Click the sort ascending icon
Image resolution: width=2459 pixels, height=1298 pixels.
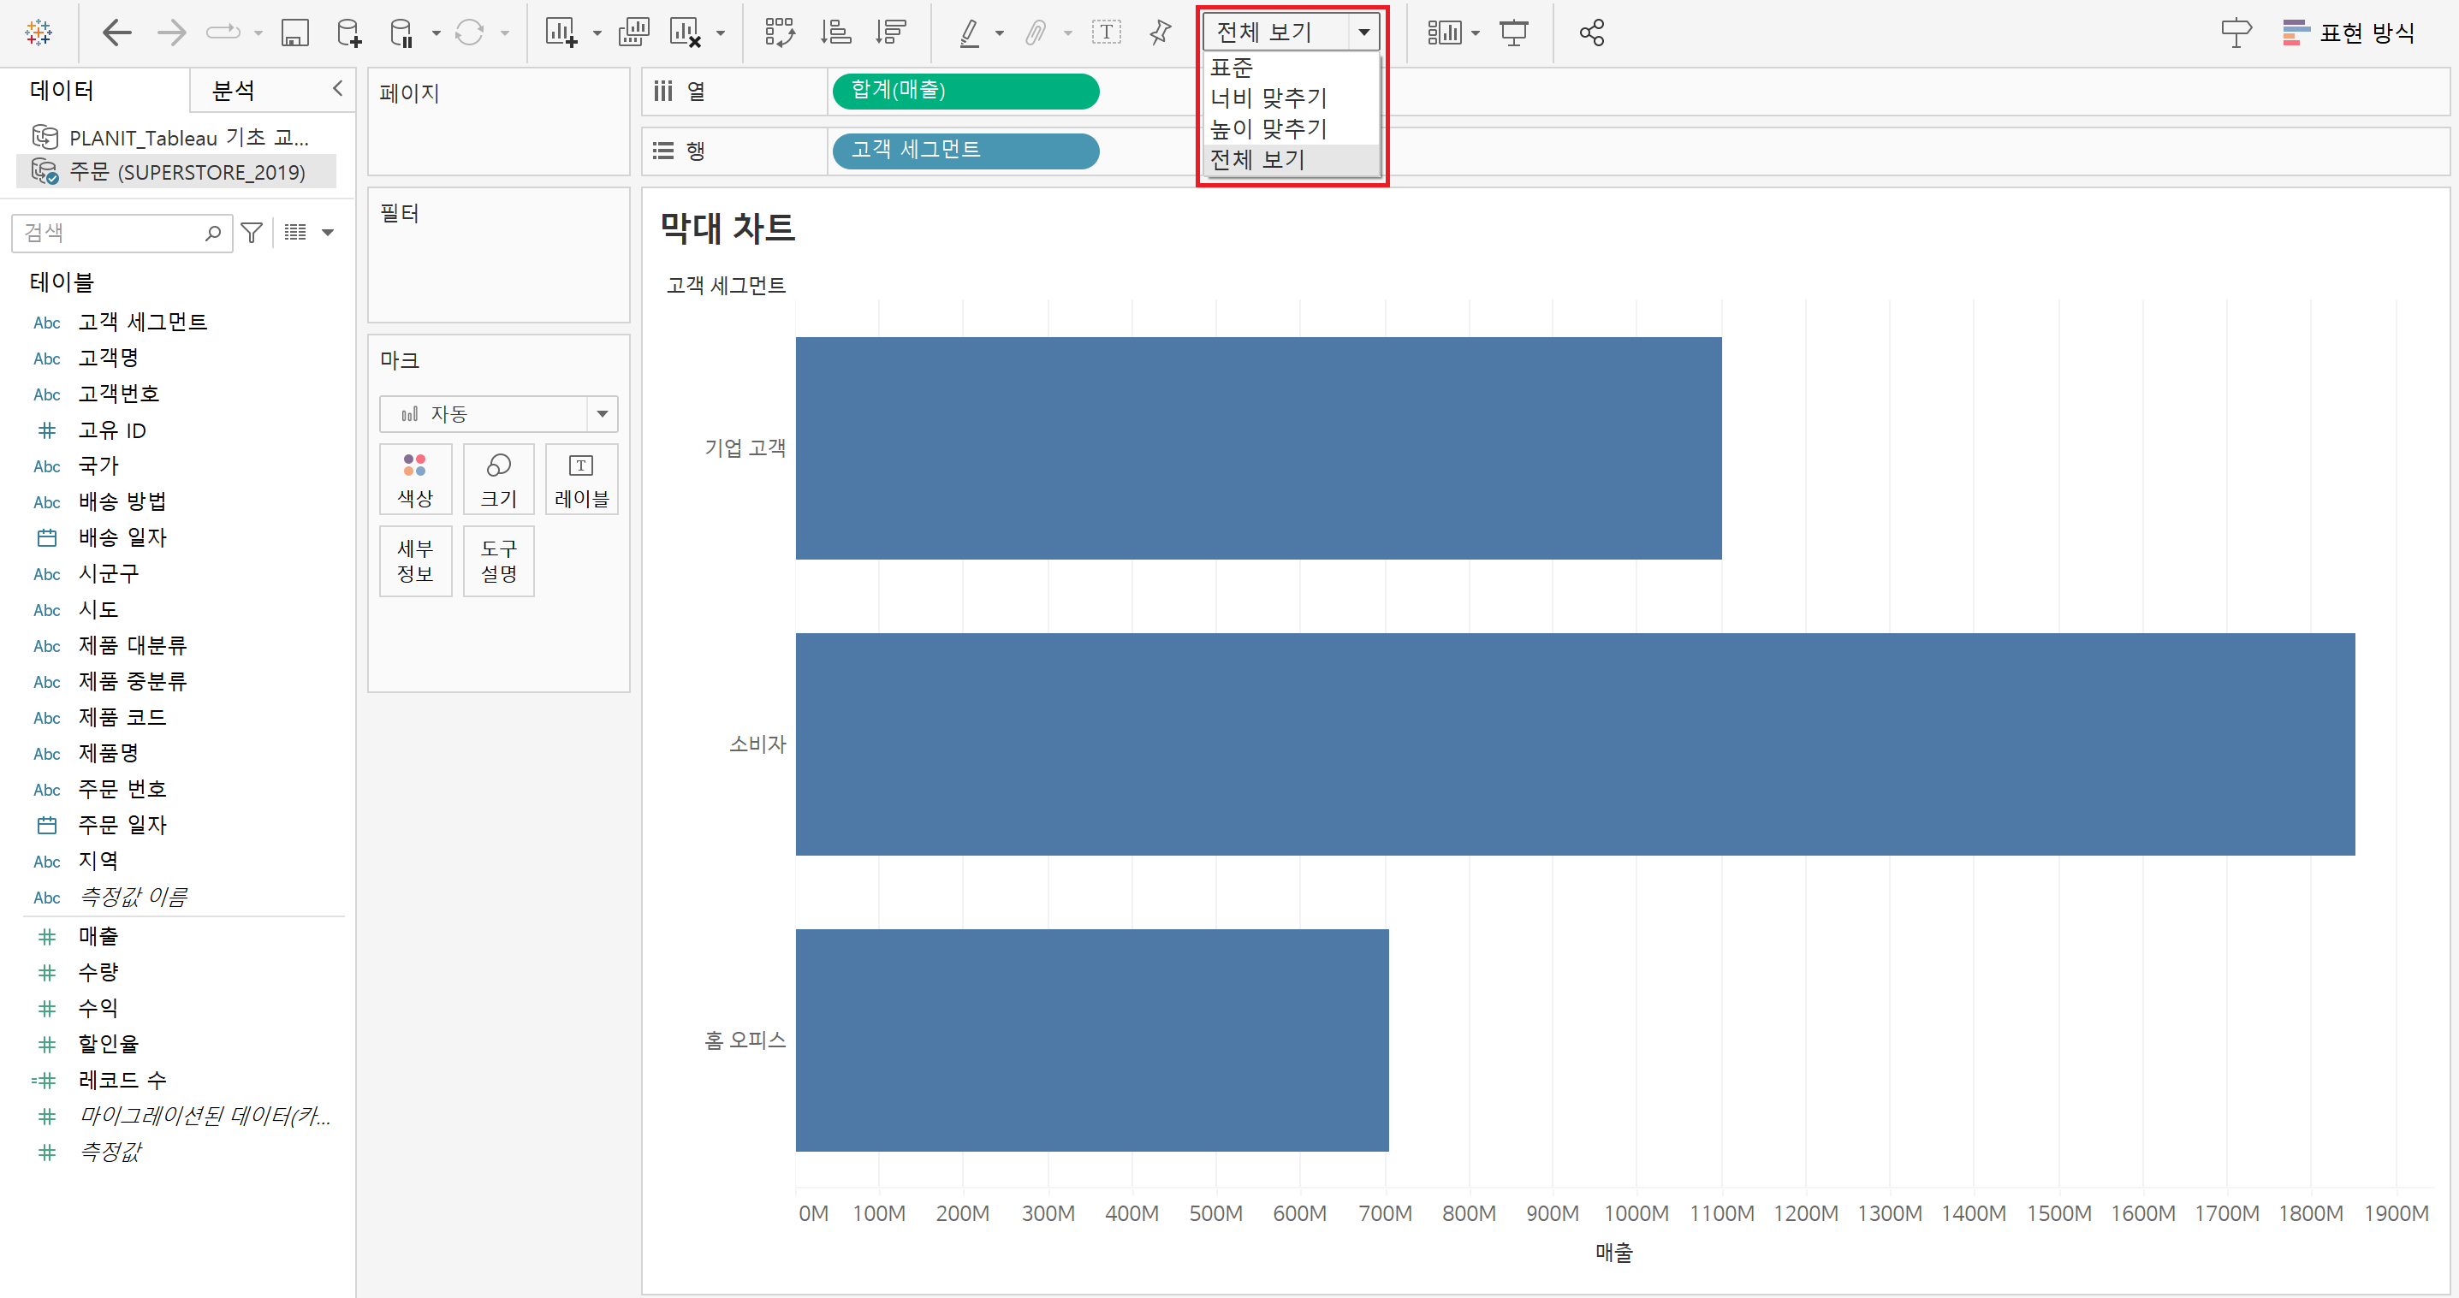[835, 33]
